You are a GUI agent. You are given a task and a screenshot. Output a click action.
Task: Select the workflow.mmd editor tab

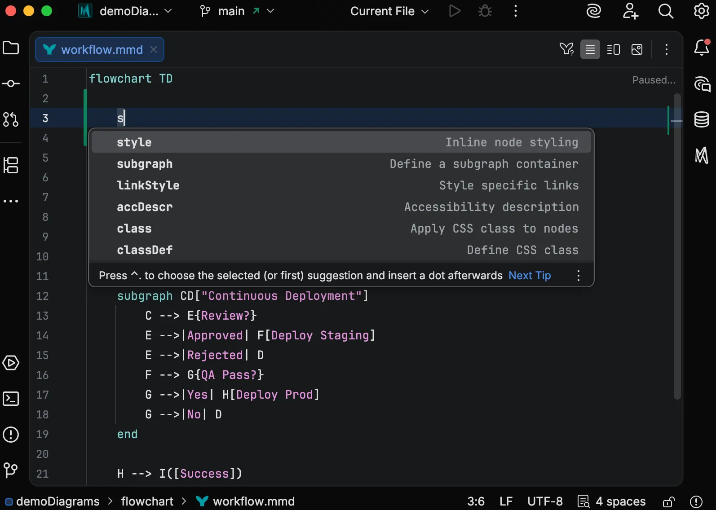(x=101, y=49)
